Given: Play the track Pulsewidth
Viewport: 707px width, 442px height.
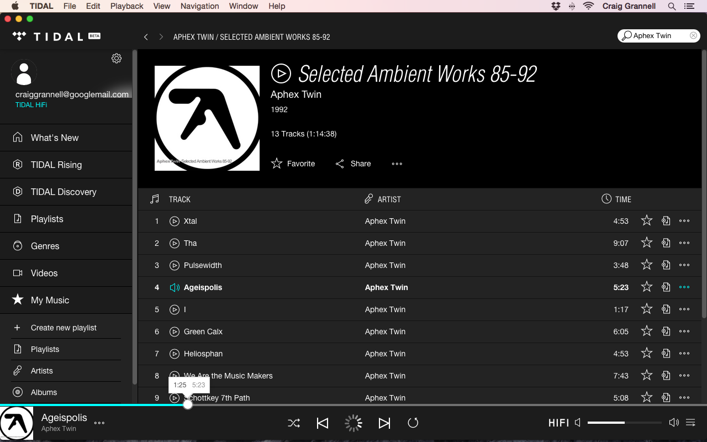Looking at the screenshot, I should tap(175, 265).
